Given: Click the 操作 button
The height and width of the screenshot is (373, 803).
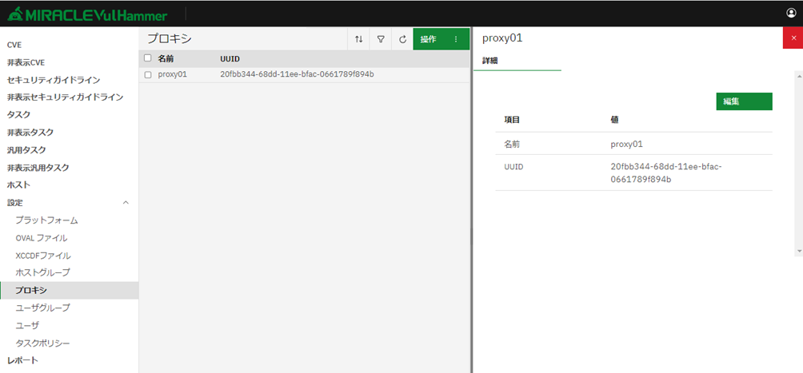Looking at the screenshot, I should pos(429,39).
